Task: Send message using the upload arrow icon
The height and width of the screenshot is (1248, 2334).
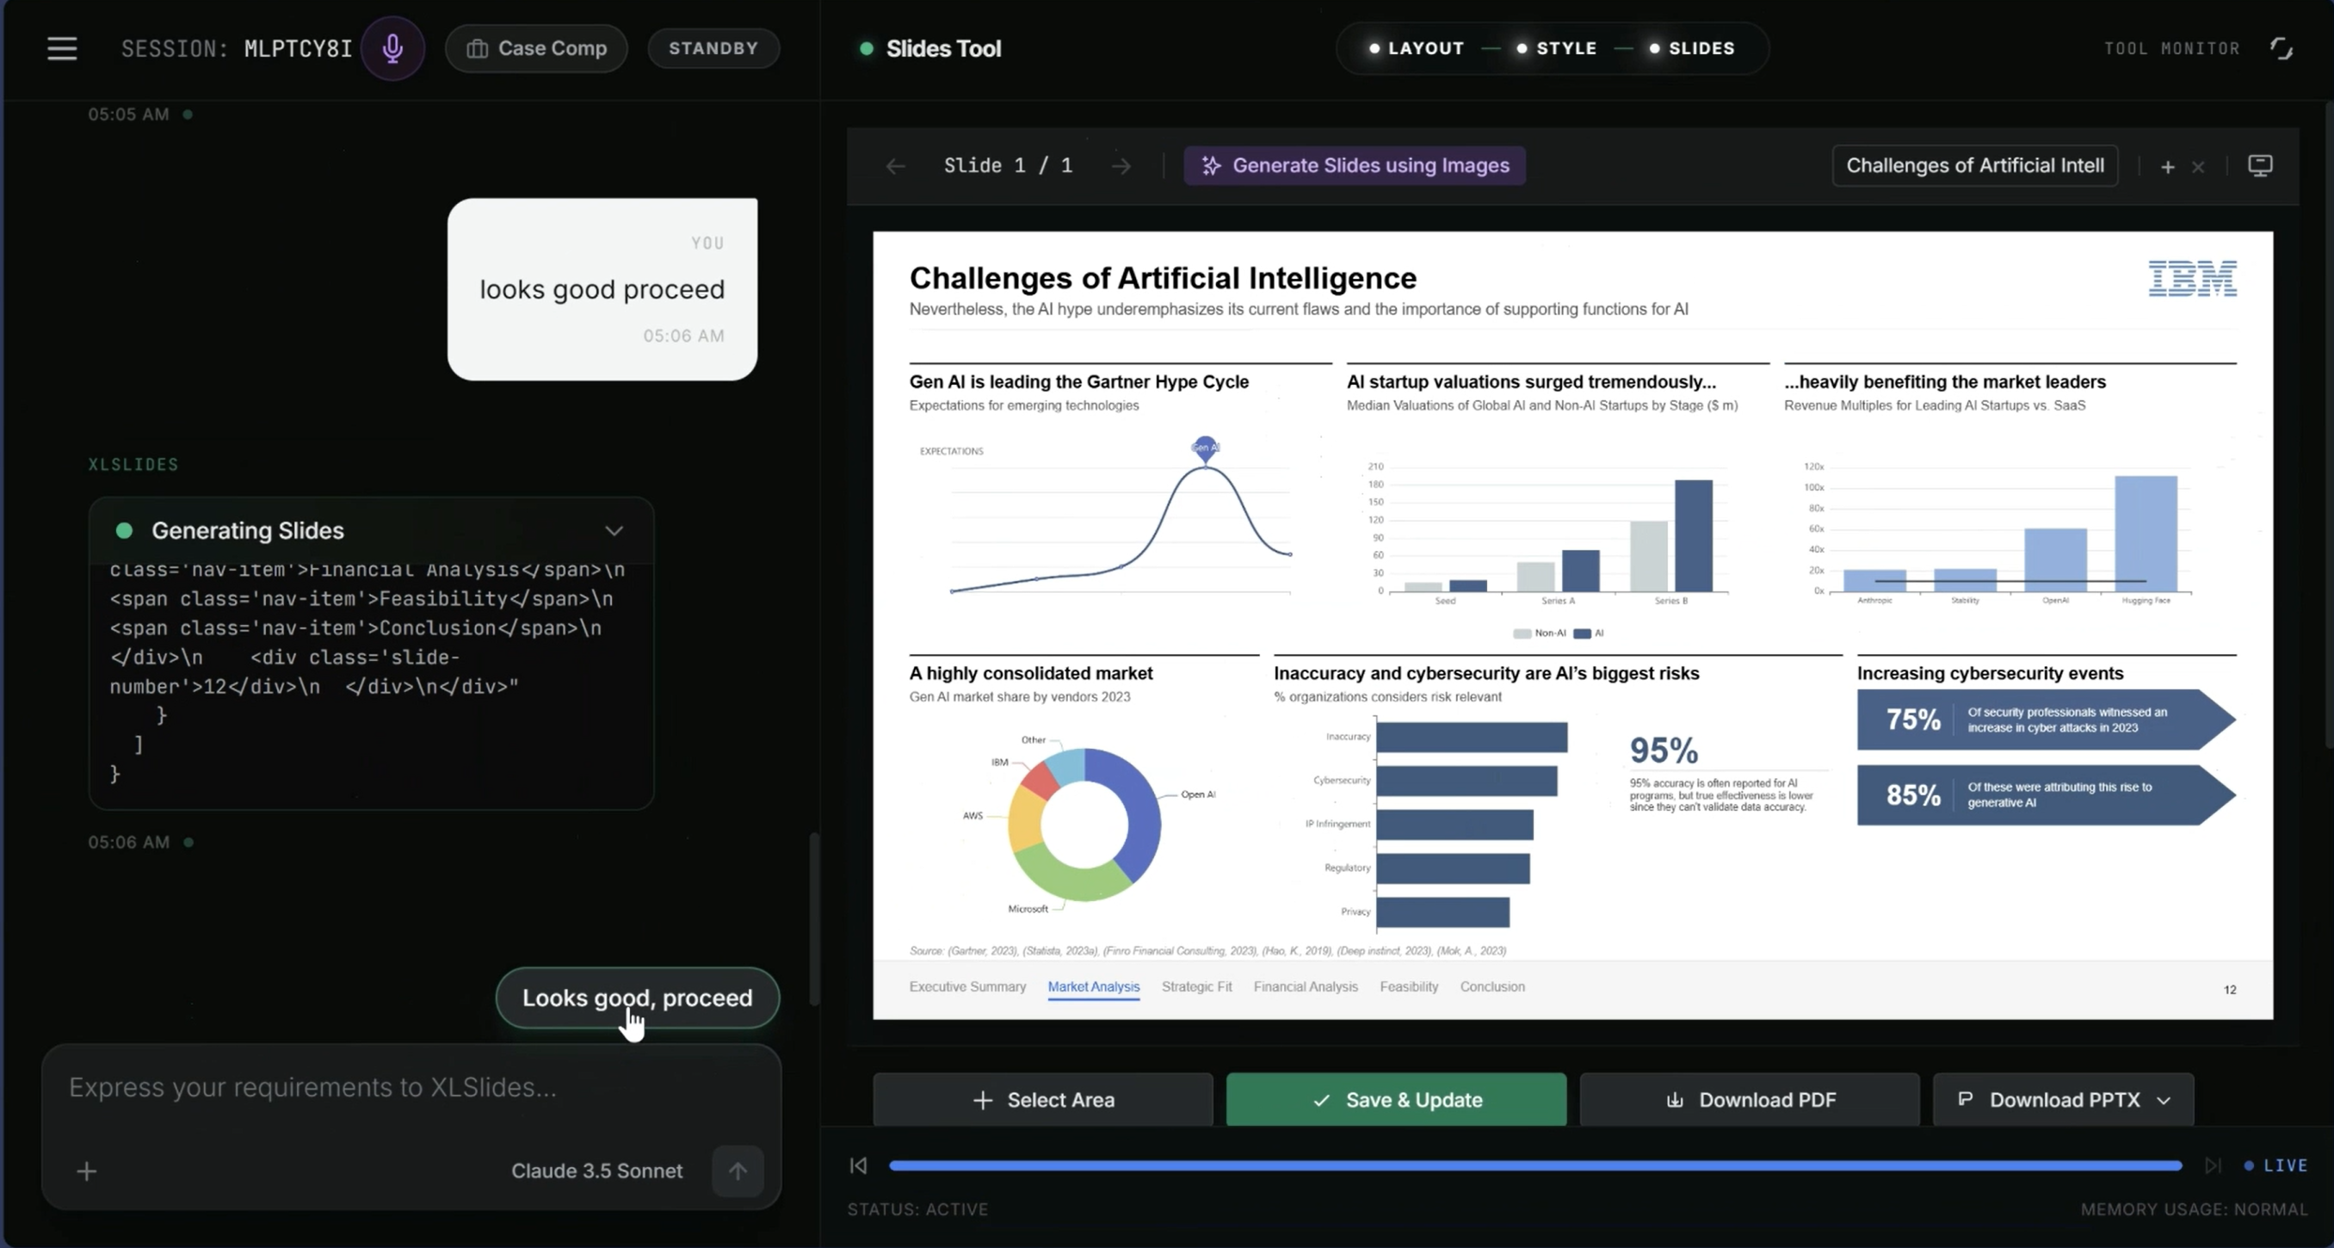Action: [737, 1171]
